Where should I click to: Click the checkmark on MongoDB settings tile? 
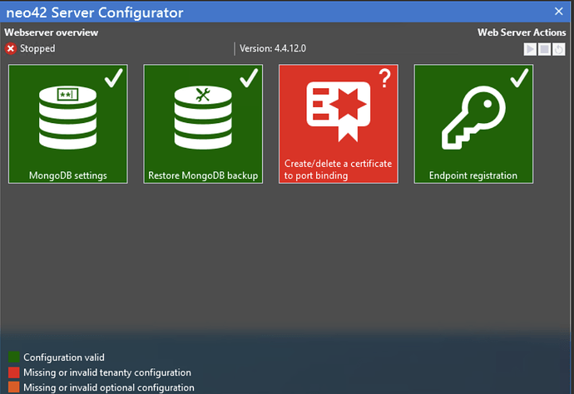(114, 79)
